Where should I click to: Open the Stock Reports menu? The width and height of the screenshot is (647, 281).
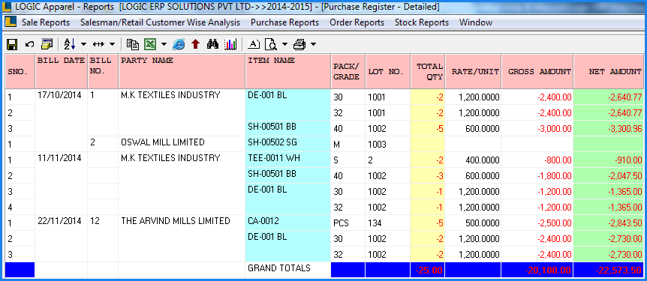[x=422, y=22]
